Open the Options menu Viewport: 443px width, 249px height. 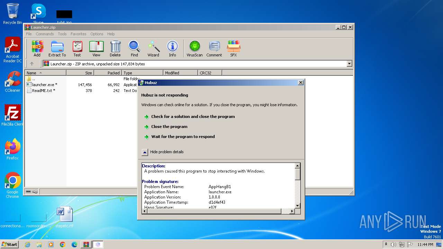tap(97, 34)
